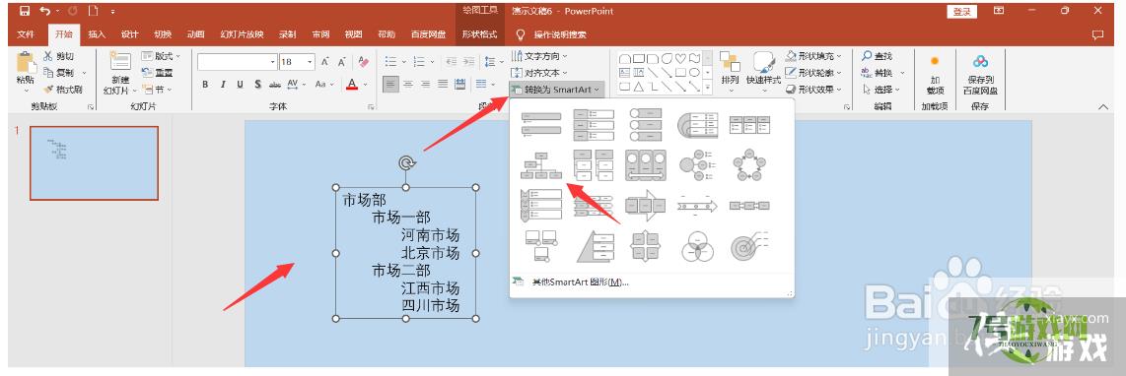
Task: Click the Arrange (排列) button
Action: coord(731,72)
